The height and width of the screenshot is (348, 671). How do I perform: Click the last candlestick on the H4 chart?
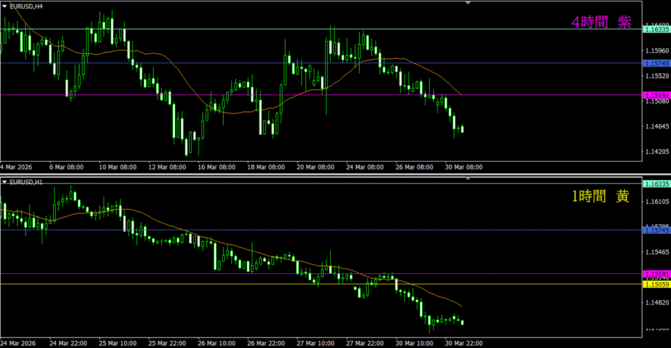[463, 129]
